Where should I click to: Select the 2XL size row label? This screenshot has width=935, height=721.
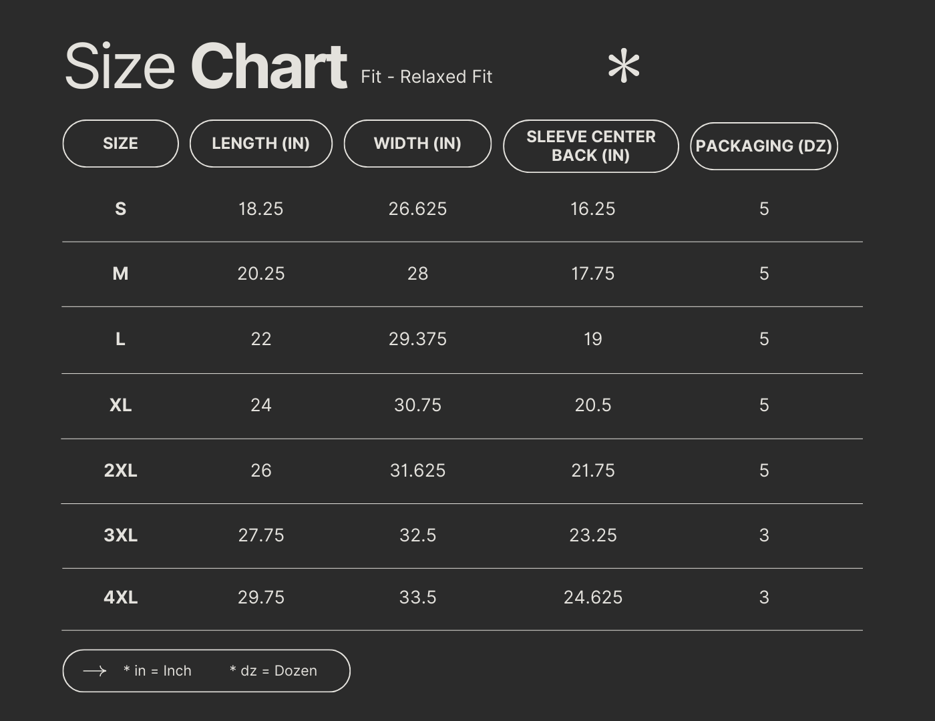click(x=120, y=471)
